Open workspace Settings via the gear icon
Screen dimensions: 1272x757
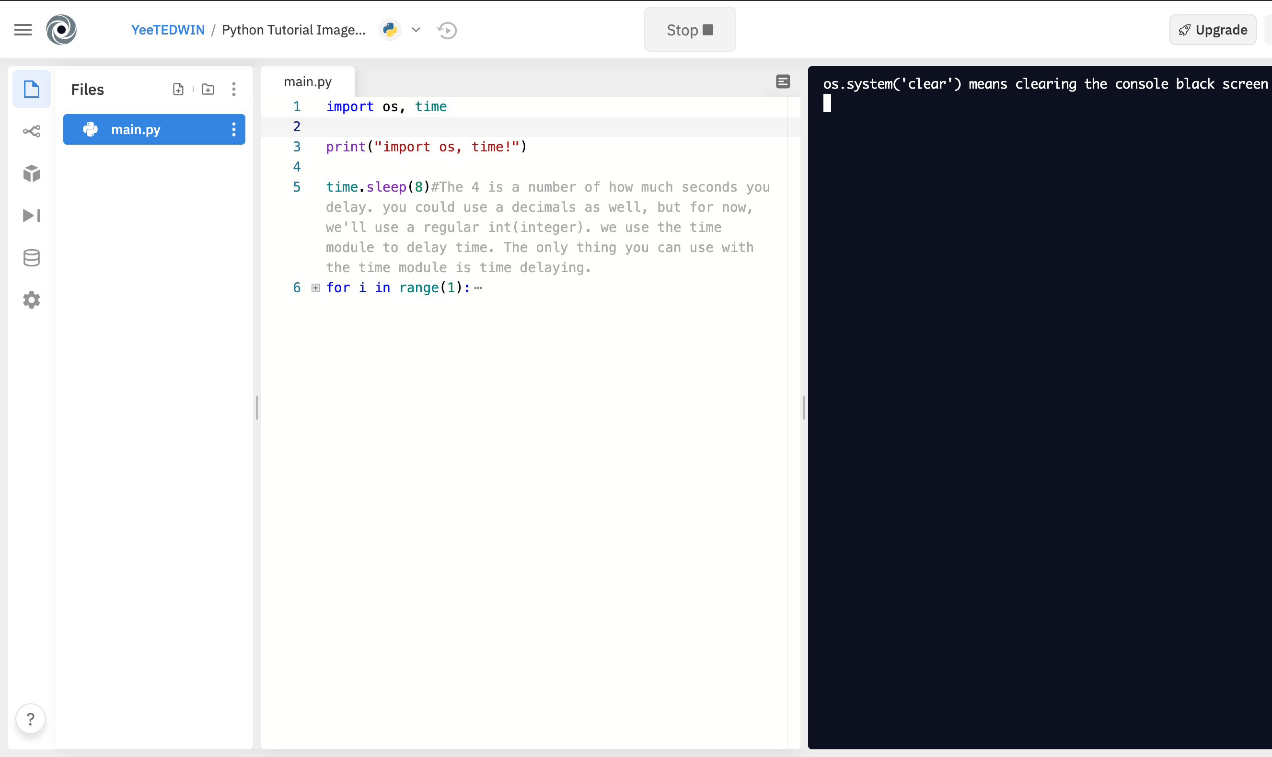point(31,300)
